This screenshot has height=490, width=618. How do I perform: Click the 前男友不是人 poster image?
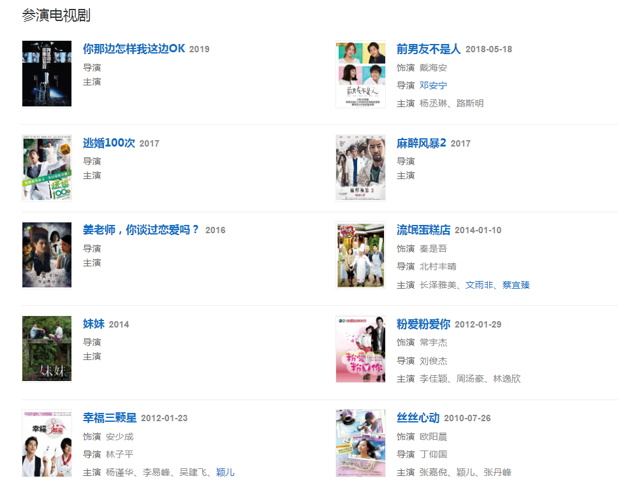click(x=360, y=74)
